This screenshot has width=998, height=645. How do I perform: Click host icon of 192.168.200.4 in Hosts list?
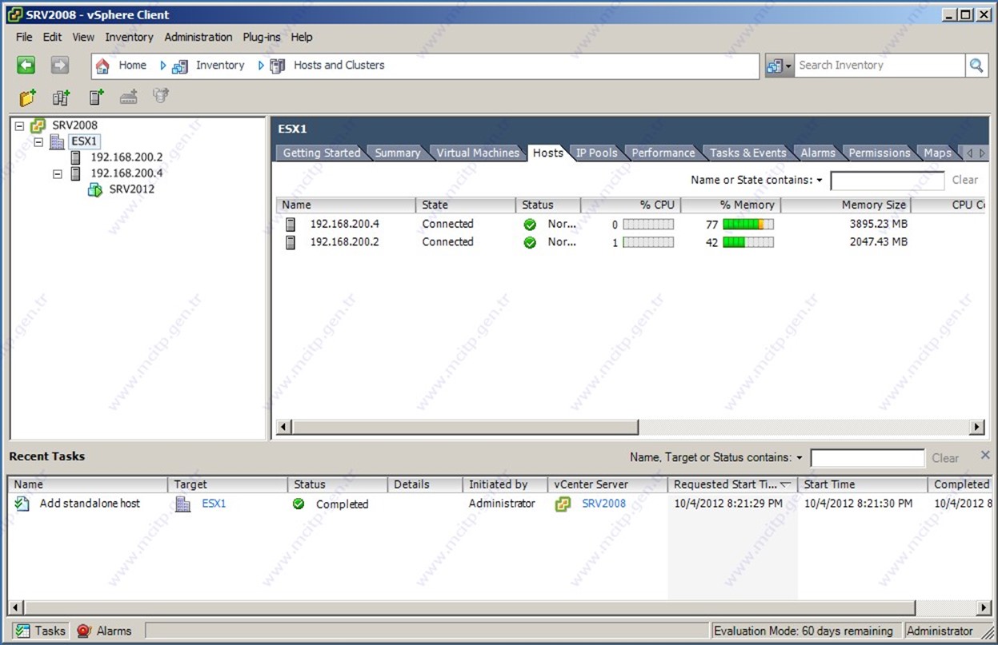pos(291,225)
